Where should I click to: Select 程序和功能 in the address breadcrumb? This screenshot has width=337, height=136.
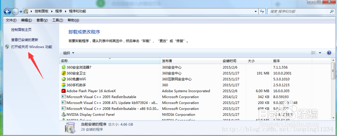78,11
